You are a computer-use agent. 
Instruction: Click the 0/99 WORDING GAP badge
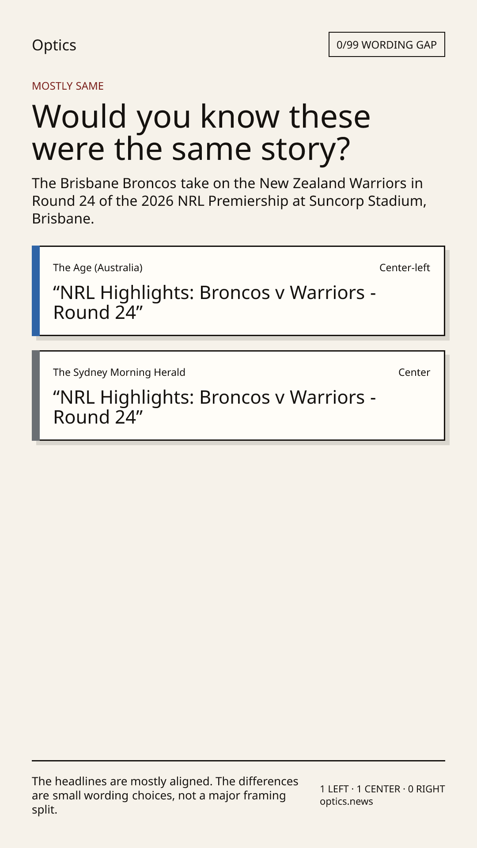[x=386, y=45]
